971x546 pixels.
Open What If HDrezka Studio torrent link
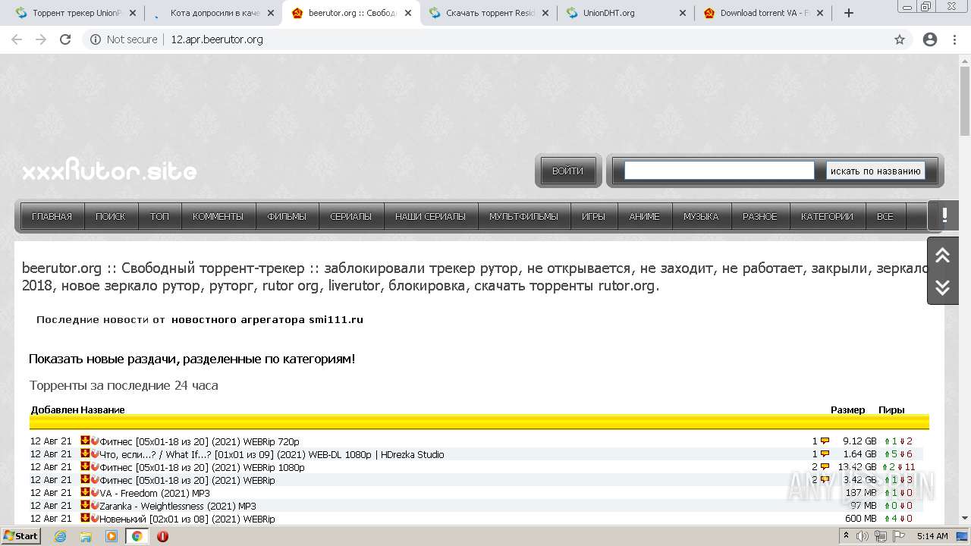tap(272, 454)
